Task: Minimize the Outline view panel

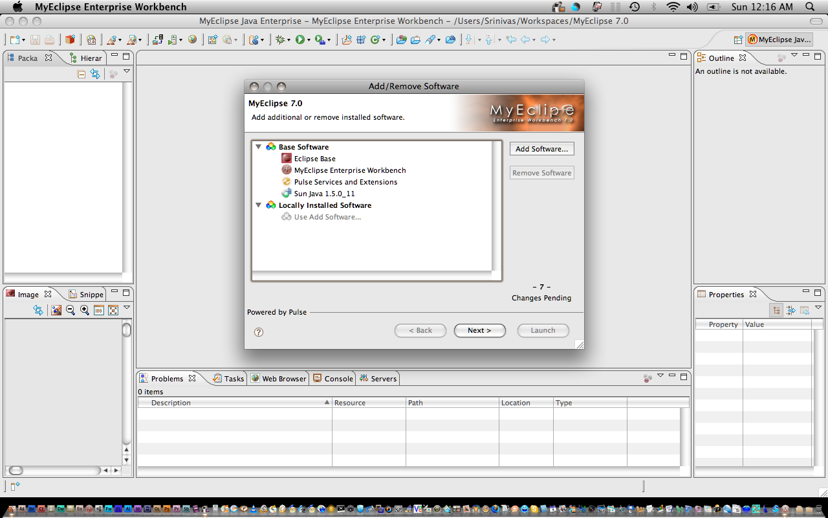Action: [x=807, y=56]
